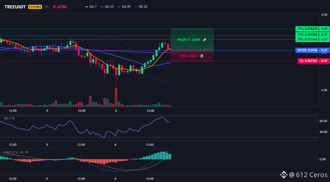Click the 40.00 RSI axis value

click(324, 132)
